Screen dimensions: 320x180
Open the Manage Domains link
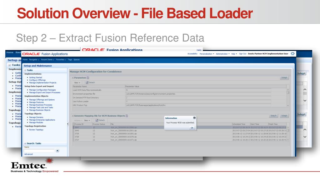[36, 117]
